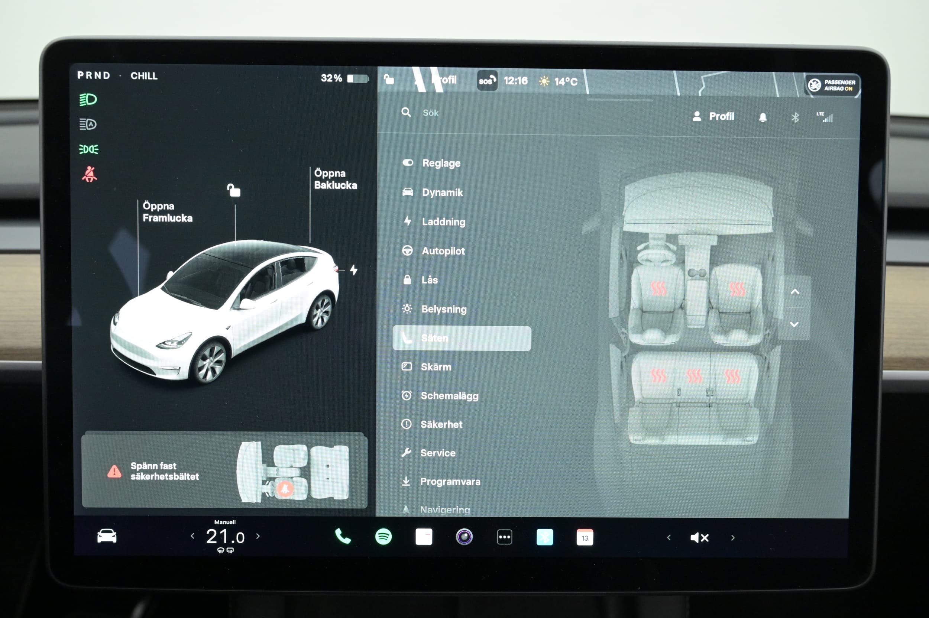This screenshot has height=618, width=929.
Task: Open the Spotify app in the dock
Action: [383, 536]
